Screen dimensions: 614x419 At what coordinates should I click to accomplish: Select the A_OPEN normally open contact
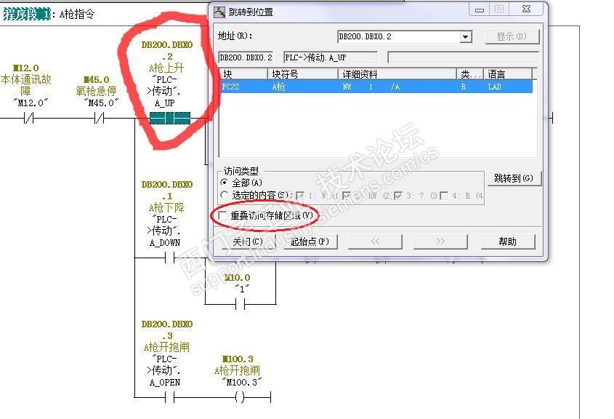coord(169,398)
